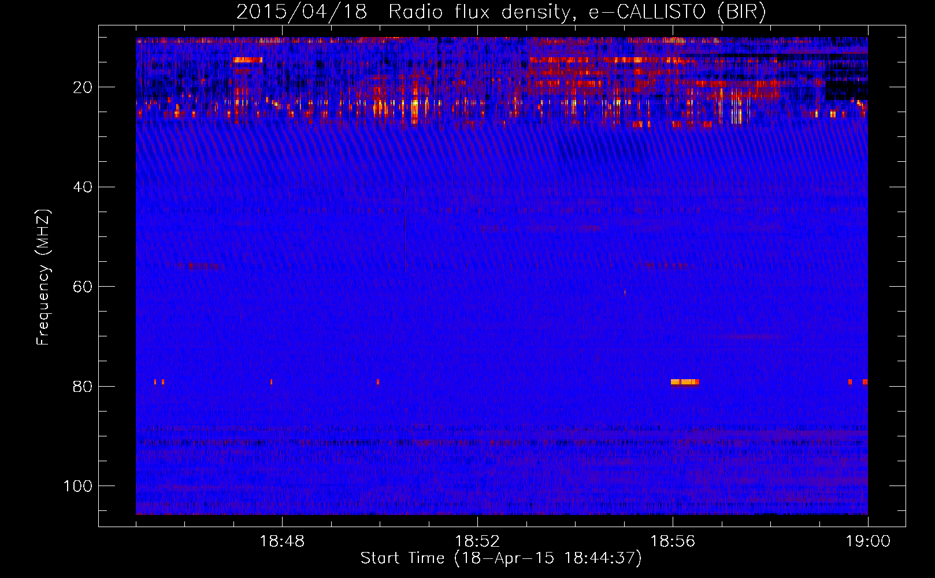This screenshot has width=935, height=578.
Task: Click the '18:52' time tick label
Action: point(477,542)
